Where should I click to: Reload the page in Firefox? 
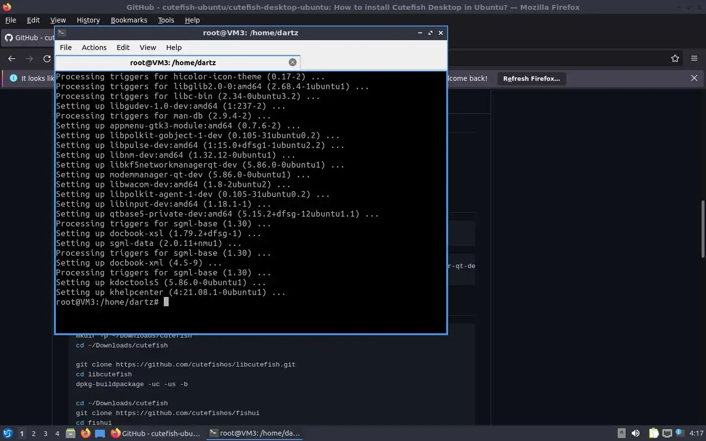[47, 58]
